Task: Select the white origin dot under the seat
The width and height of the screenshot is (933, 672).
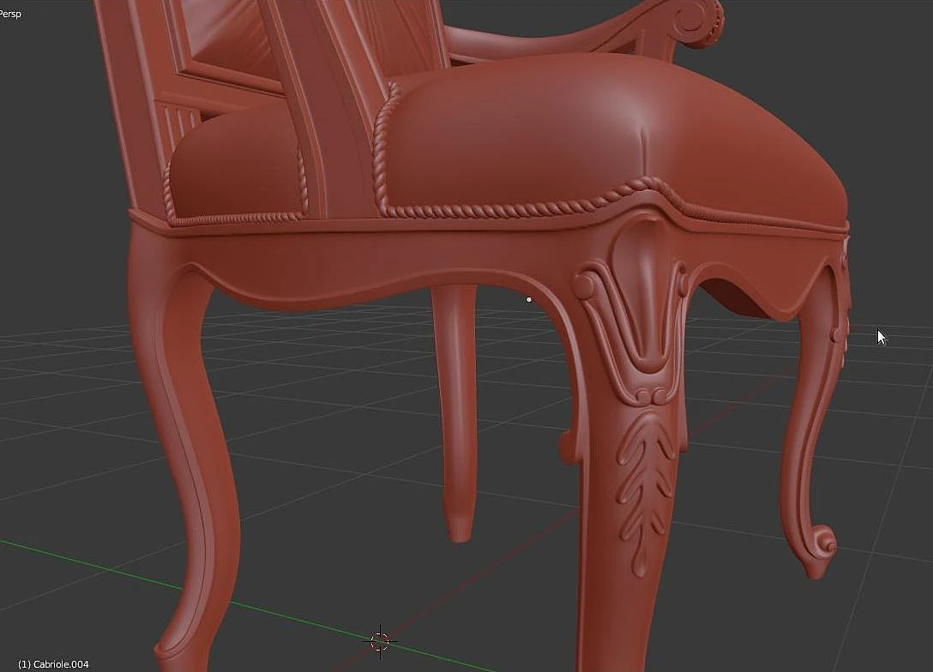Action: coord(529,300)
